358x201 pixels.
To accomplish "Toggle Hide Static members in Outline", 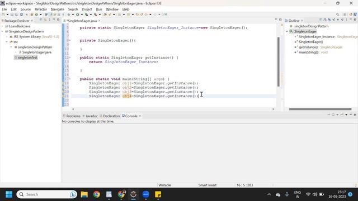I will (x=333, y=20).
